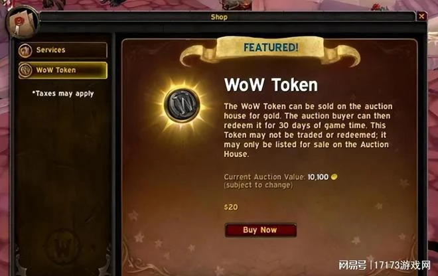Screen dimensions: 438x276
Task: Click the Services category round icon
Action: click(25, 50)
